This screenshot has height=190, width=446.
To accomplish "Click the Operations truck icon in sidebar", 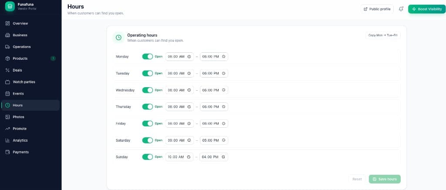I will 8,47.
